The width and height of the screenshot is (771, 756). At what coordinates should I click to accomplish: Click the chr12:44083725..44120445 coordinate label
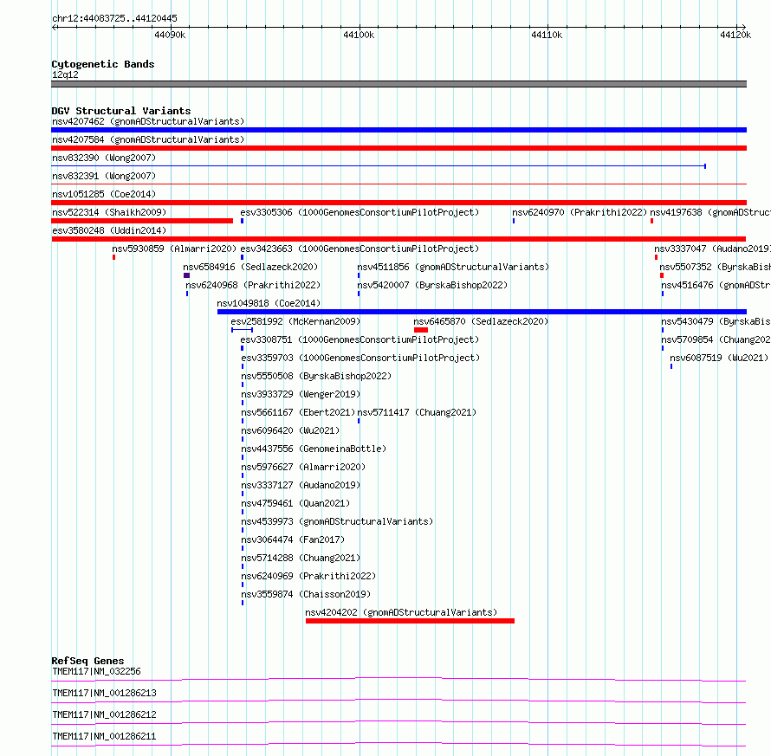coord(114,19)
